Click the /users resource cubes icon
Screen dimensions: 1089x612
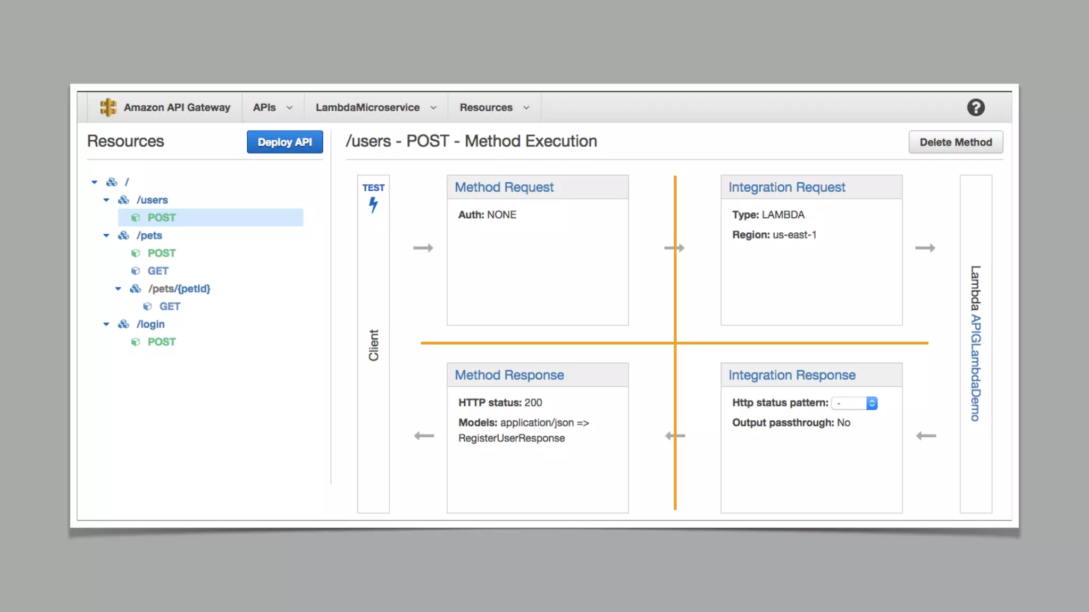[124, 200]
